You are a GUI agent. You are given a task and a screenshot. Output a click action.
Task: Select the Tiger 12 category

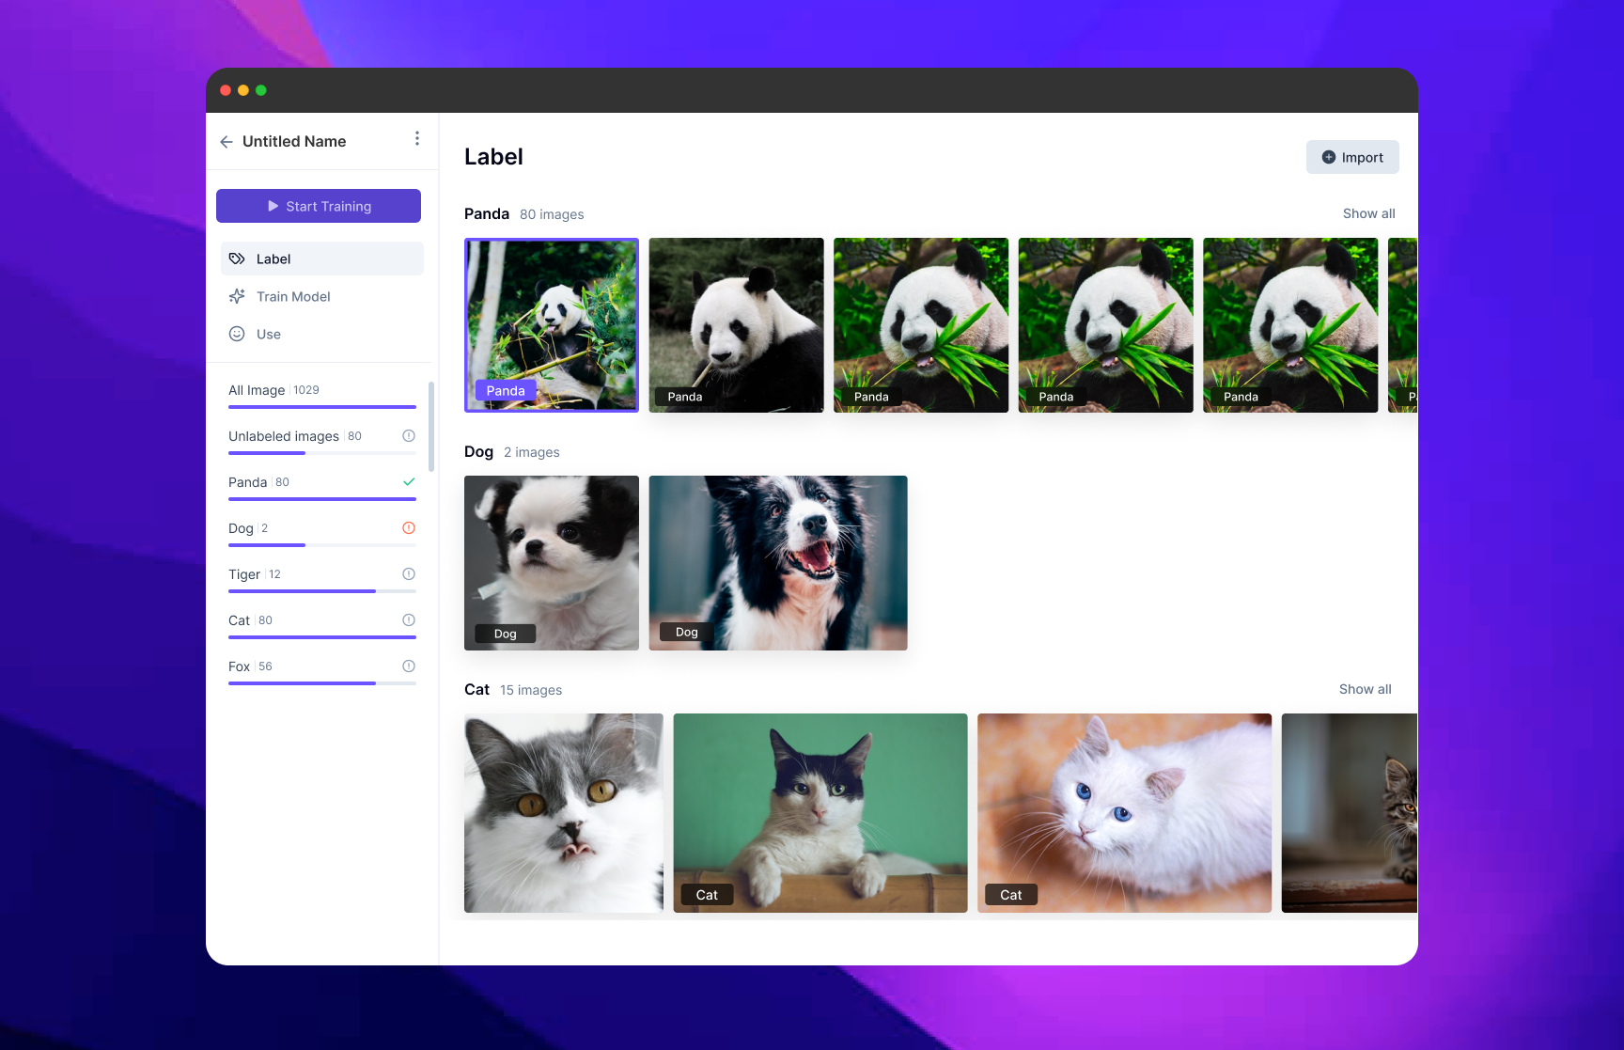[322, 579]
